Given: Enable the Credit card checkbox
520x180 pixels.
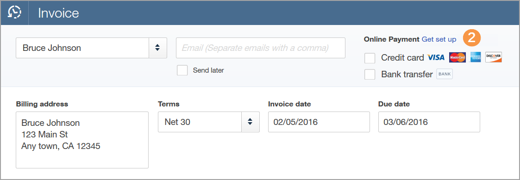Looking at the screenshot, I should point(370,58).
